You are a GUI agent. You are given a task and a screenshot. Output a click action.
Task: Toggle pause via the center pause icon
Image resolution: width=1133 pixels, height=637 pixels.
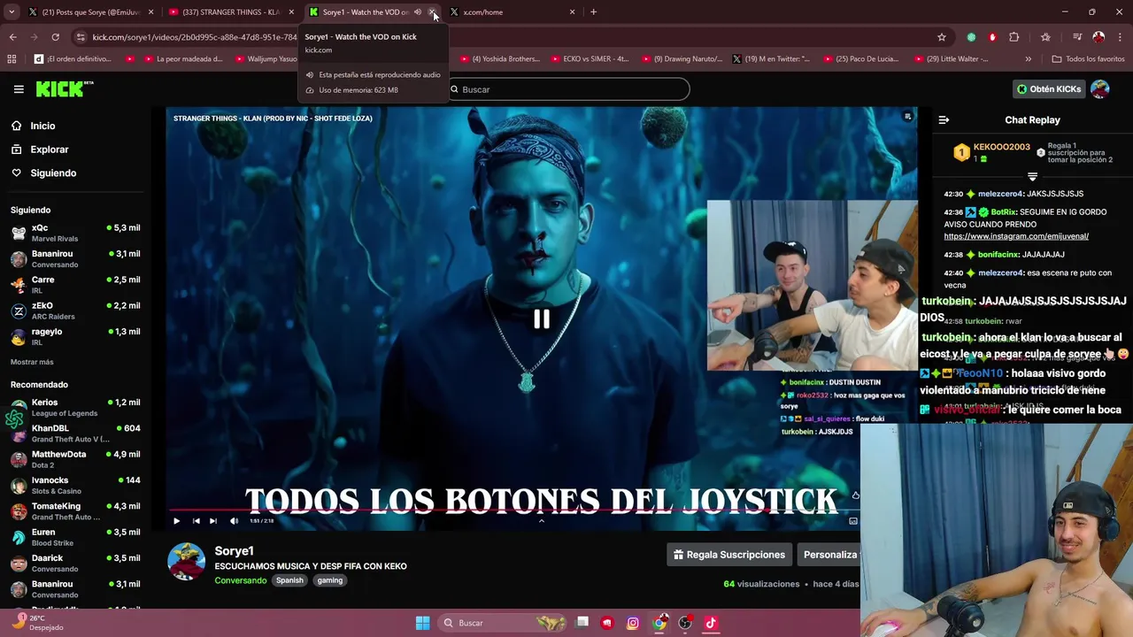click(542, 319)
